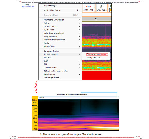
Task: Click the 30 second mark on the timeline ruler
Action: click(96, 19)
